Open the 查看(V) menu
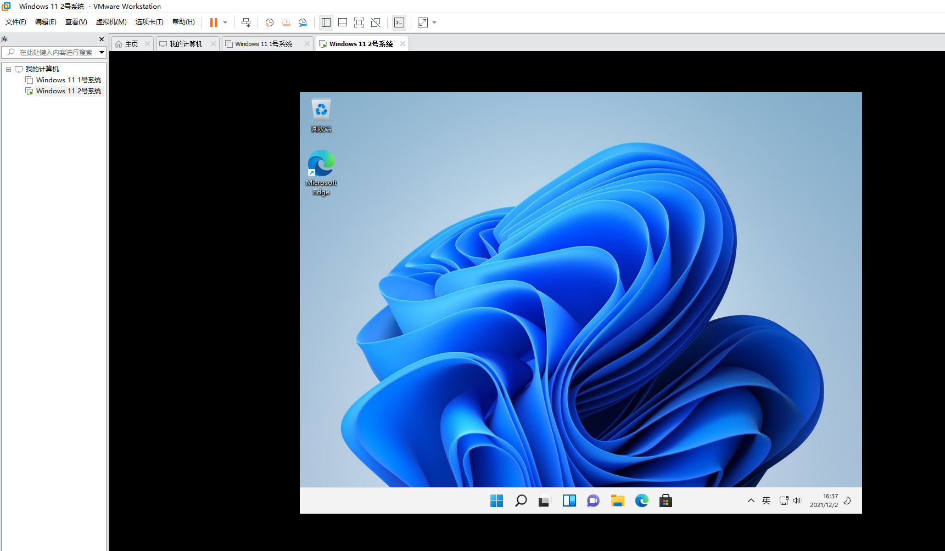945x551 pixels. tap(76, 22)
